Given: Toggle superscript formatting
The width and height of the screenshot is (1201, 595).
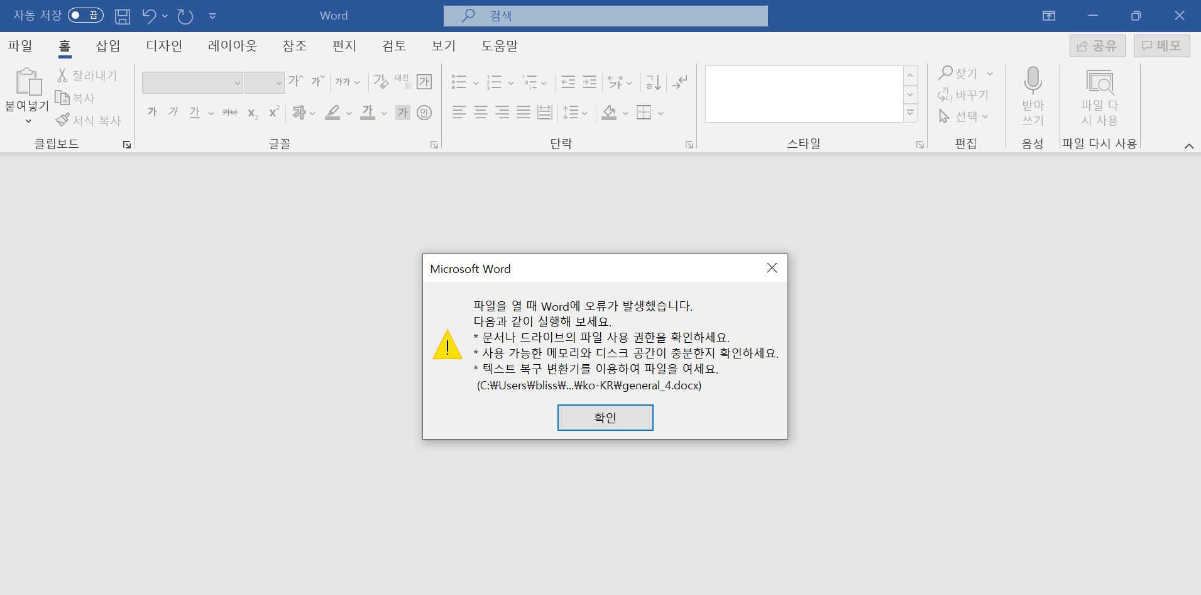Looking at the screenshot, I should (274, 112).
